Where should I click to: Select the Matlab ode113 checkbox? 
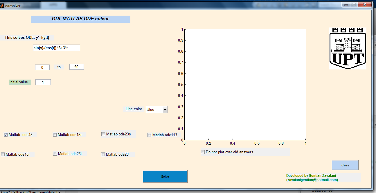pos(149,135)
